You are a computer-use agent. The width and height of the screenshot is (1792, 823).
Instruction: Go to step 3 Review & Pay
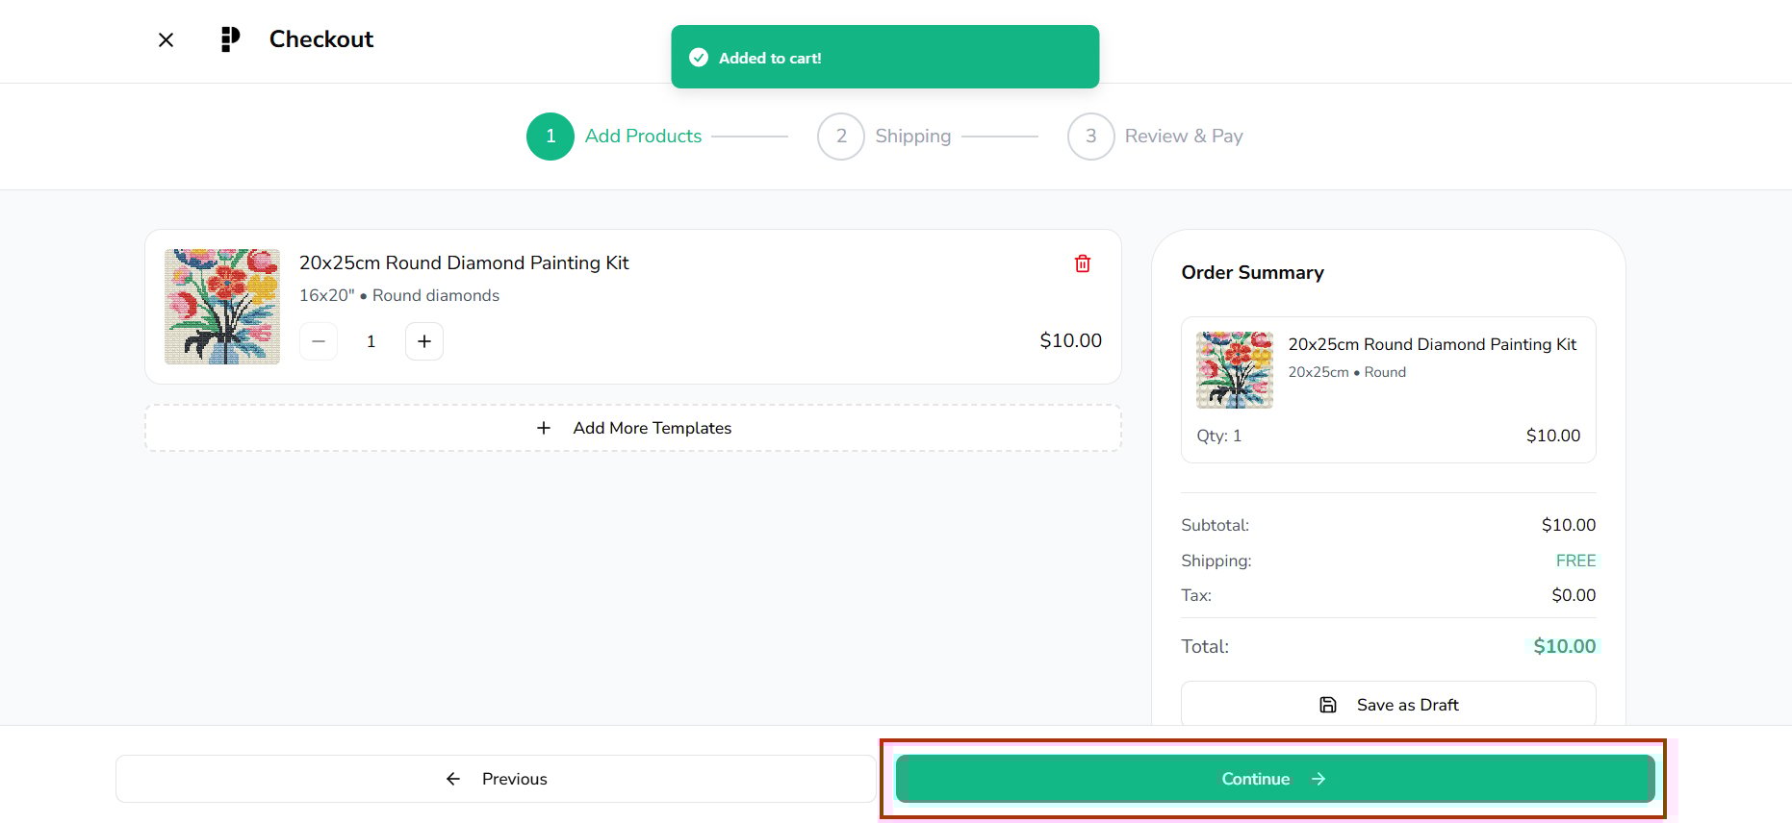(1091, 137)
